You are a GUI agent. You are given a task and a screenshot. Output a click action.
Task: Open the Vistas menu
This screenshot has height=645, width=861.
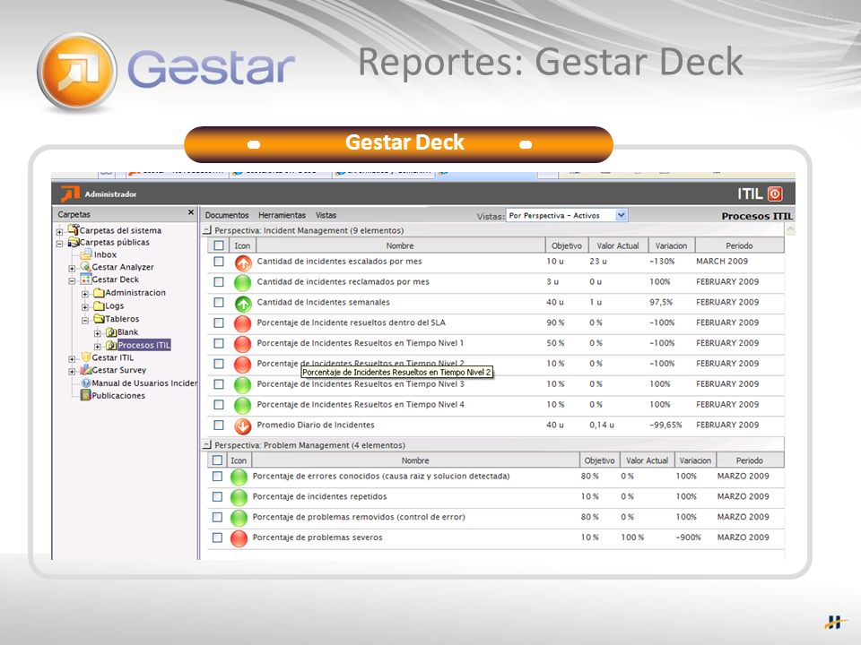[x=326, y=215]
